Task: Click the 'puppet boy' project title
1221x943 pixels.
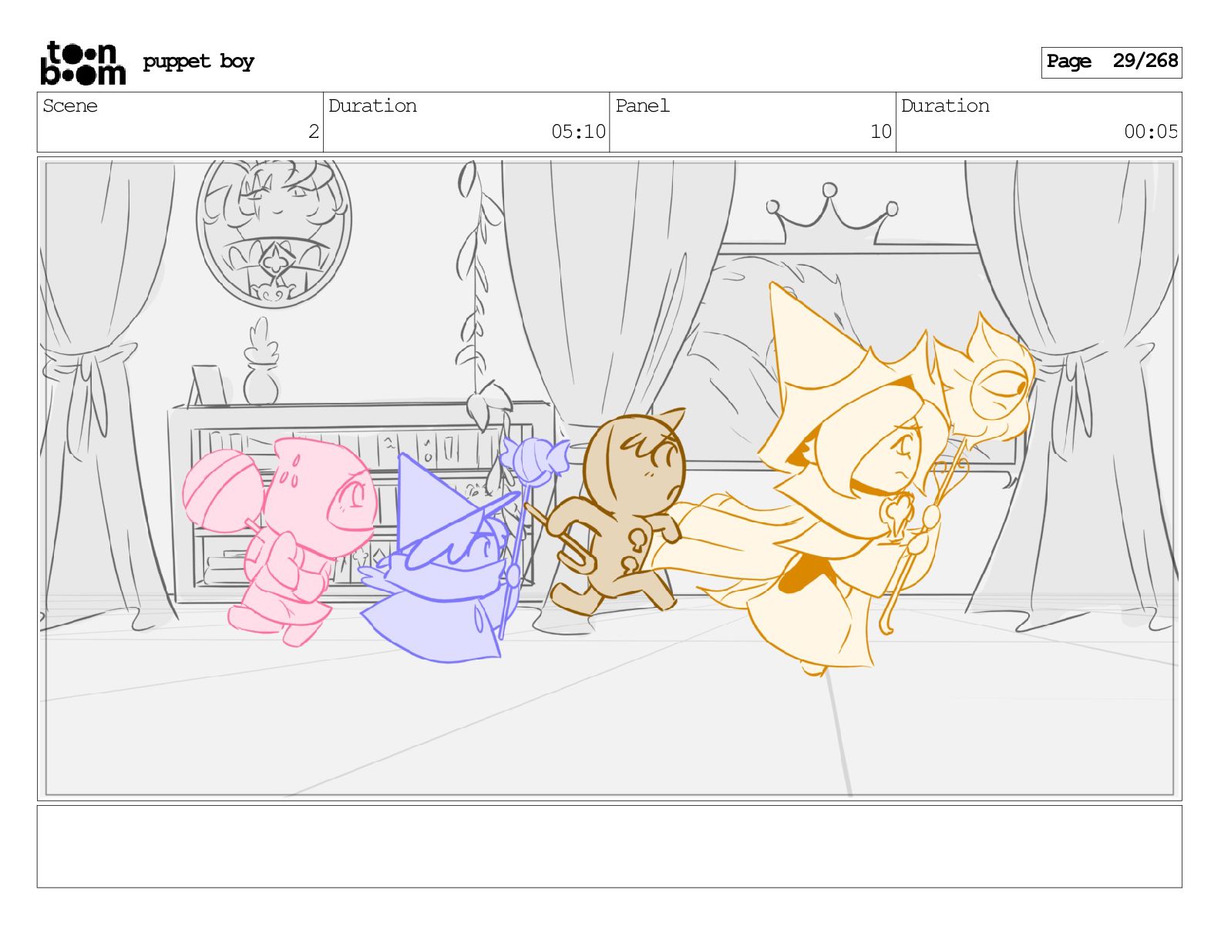Action: point(198,62)
